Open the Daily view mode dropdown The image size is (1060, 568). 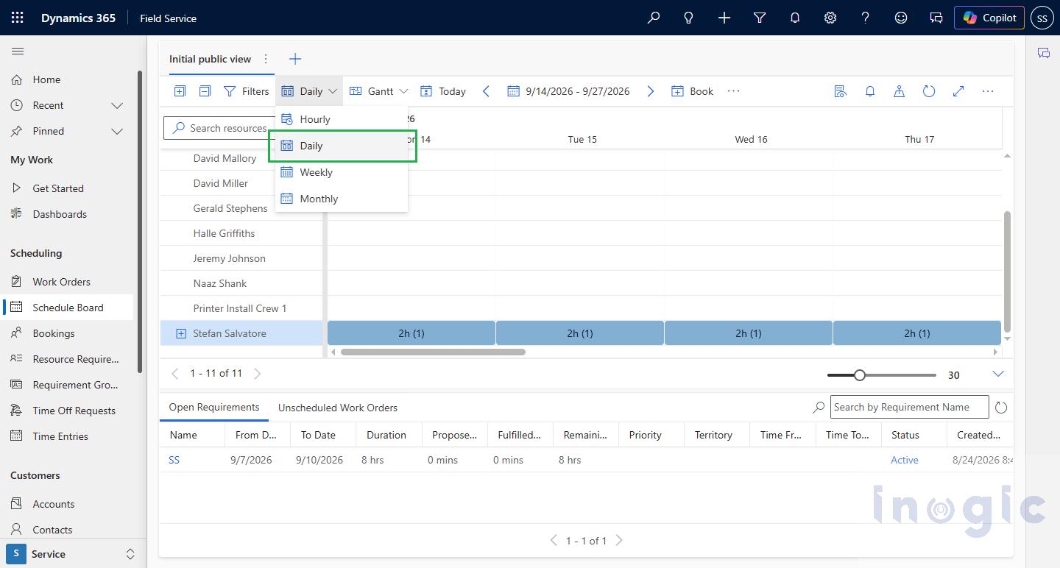(309, 91)
